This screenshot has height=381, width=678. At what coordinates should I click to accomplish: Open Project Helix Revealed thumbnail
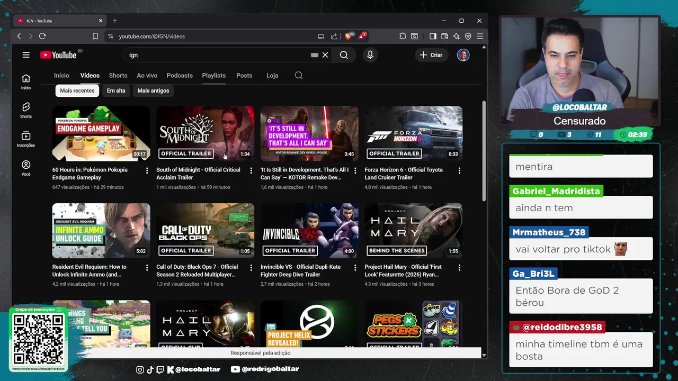click(x=309, y=324)
